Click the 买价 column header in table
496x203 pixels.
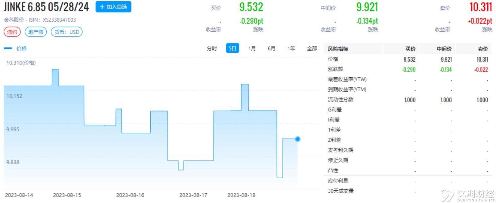(x=410, y=49)
